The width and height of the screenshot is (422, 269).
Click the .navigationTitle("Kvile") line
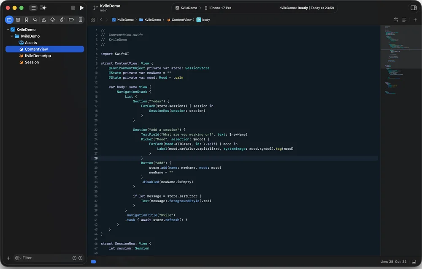[150, 215]
